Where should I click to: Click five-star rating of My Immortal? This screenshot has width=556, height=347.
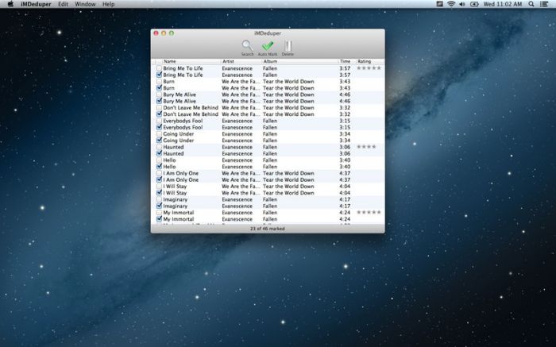coord(369,212)
